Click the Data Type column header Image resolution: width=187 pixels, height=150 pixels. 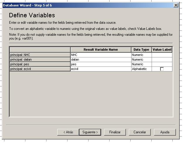coord(141,50)
